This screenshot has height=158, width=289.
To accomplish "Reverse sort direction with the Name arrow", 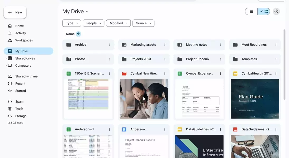I will point(78,34).
